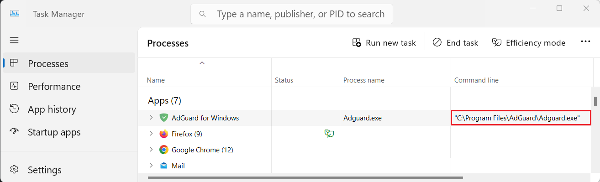Click the Google Chrome icon
Viewport: 600px width, 182px height.
tap(164, 150)
